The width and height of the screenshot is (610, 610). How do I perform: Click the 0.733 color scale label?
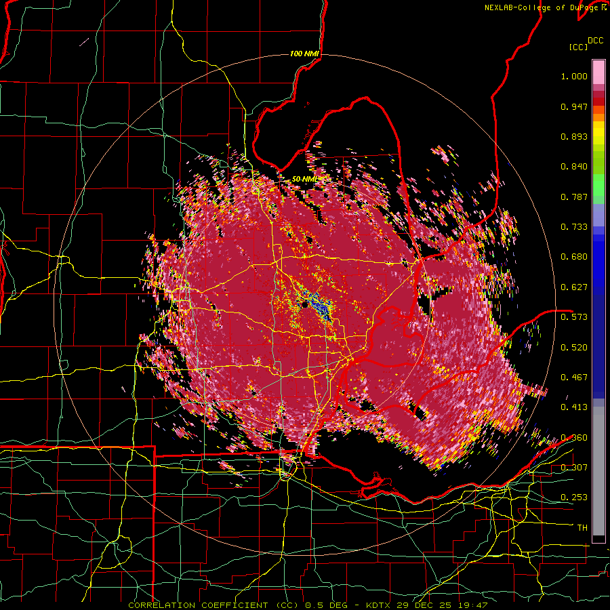point(574,227)
